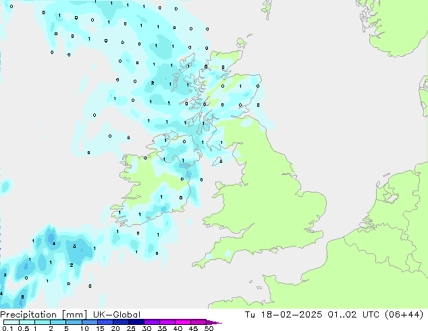Viewport: 428px width, 331px height.
Task: Click the 'Tu 18-02-2025' date text
Action: click(x=284, y=315)
